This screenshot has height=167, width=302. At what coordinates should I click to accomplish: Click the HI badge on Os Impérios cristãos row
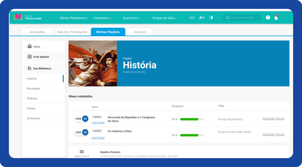85,132
